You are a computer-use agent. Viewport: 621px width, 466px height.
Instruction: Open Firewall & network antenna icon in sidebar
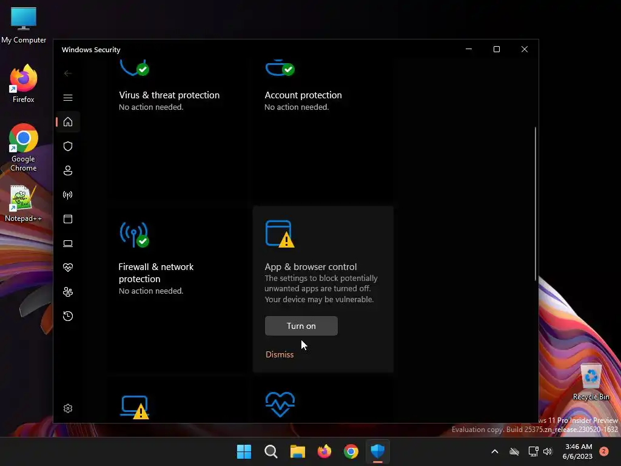pyautogui.click(x=68, y=195)
